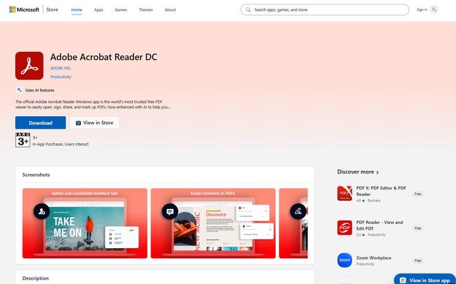Open Zoom Workplace listing

click(x=374, y=257)
